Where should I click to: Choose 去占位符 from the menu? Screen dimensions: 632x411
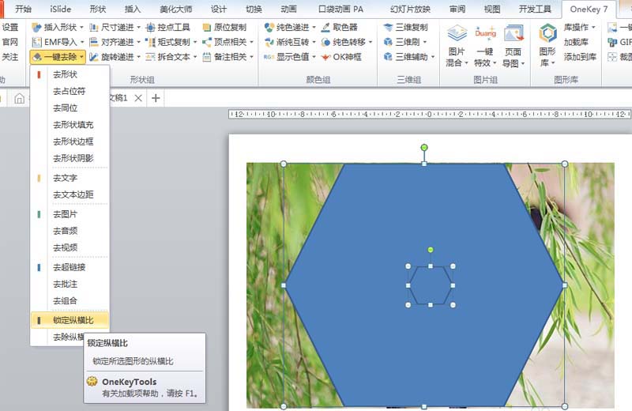tap(70, 91)
